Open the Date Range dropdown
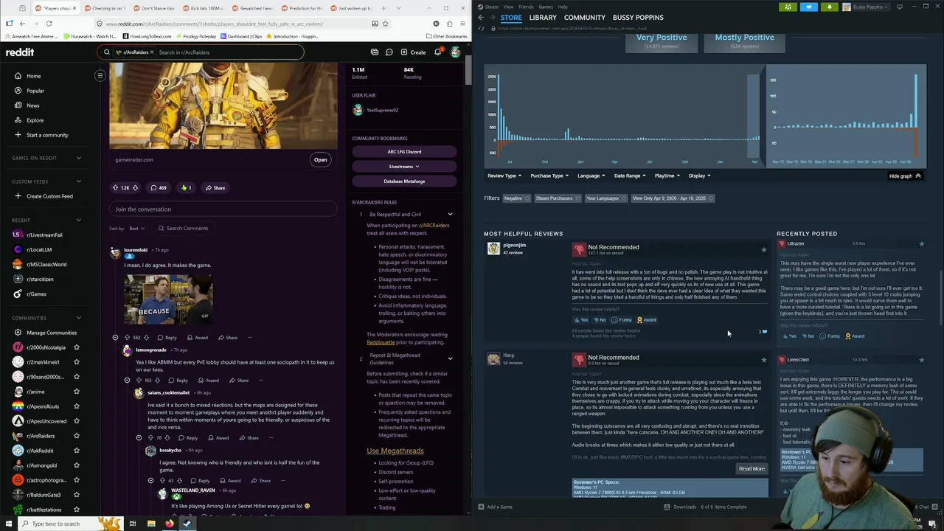Viewport: 944px width, 531px height. click(x=630, y=176)
